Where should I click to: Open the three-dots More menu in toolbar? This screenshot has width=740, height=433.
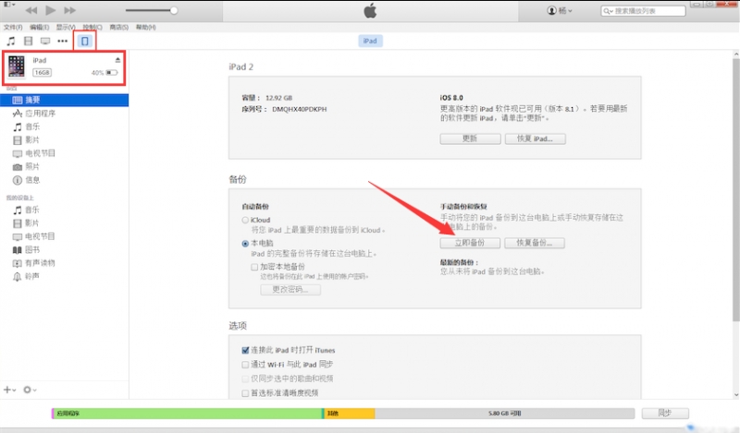point(62,41)
